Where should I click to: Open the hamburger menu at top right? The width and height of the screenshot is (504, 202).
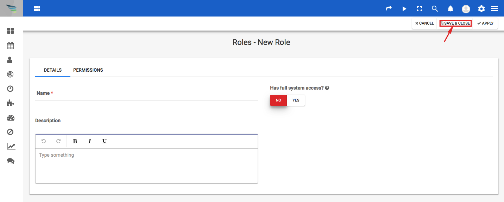[x=494, y=9]
